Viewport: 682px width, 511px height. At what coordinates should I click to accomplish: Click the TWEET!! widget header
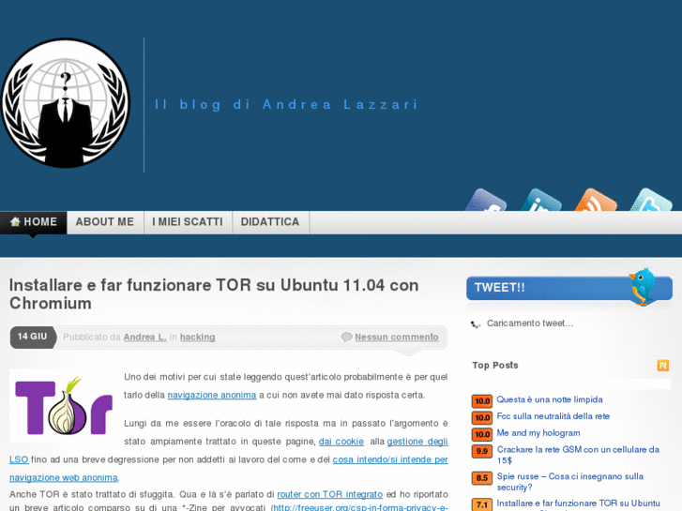tap(568, 288)
